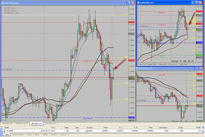Select the GBPUSDm,H1 chart tab
Viewport: 205px width, 137px height.
pyautogui.click(x=36, y=124)
